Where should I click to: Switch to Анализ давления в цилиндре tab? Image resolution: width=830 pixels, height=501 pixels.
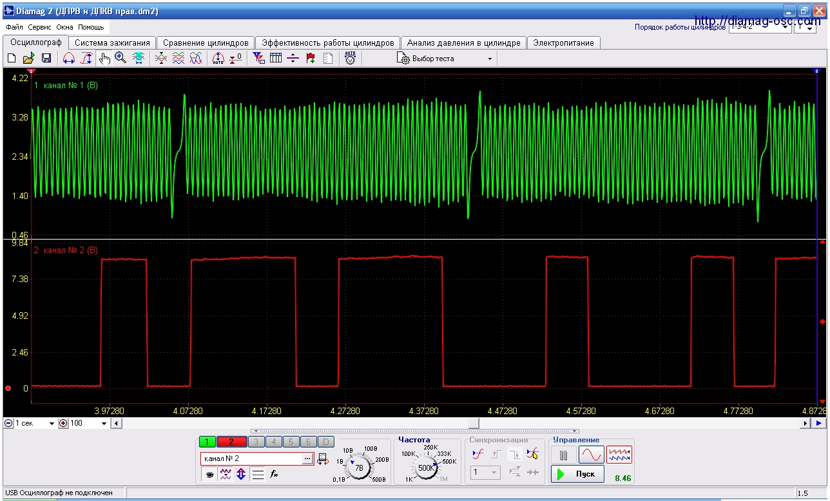coord(463,43)
